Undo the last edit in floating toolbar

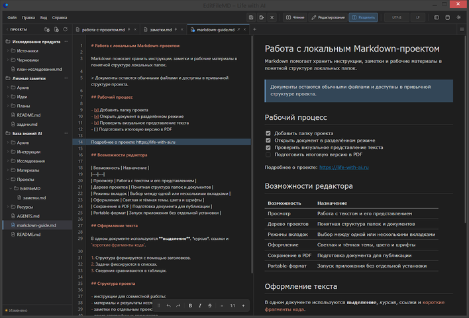[x=169, y=305]
